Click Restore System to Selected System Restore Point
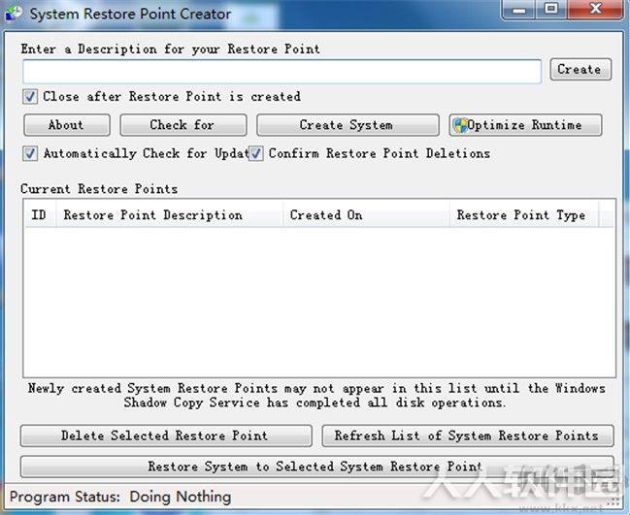The image size is (630, 515). (317, 467)
